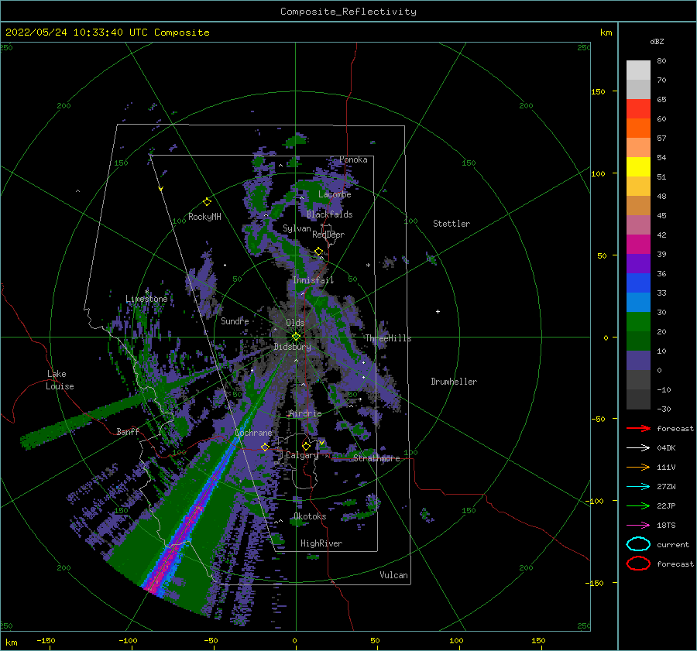697x651 pixels.
Task: Click the red forecast arrow in legend
Action: pyautogui.click(x=638, y=428)
